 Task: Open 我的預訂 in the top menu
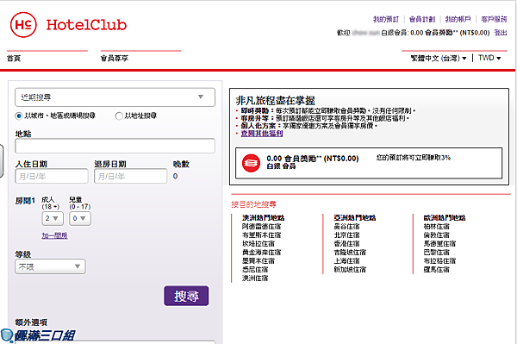(x=386, y=19)
